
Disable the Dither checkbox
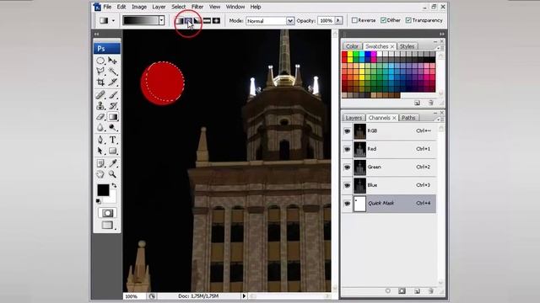click(x=383, y=20)
